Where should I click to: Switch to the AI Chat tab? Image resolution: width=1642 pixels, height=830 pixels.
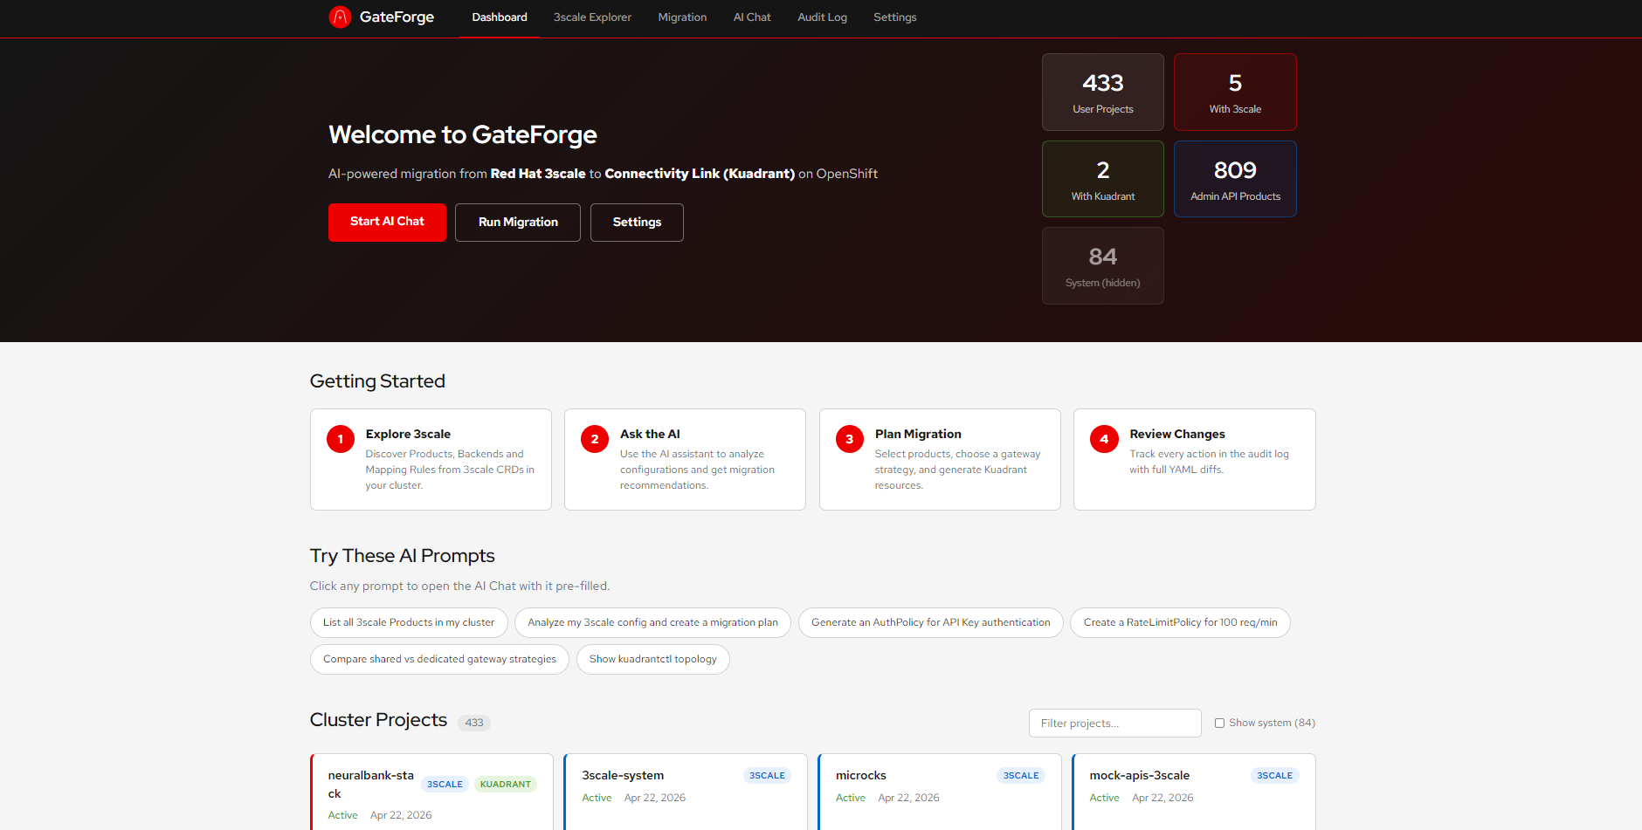pos(752,17)
